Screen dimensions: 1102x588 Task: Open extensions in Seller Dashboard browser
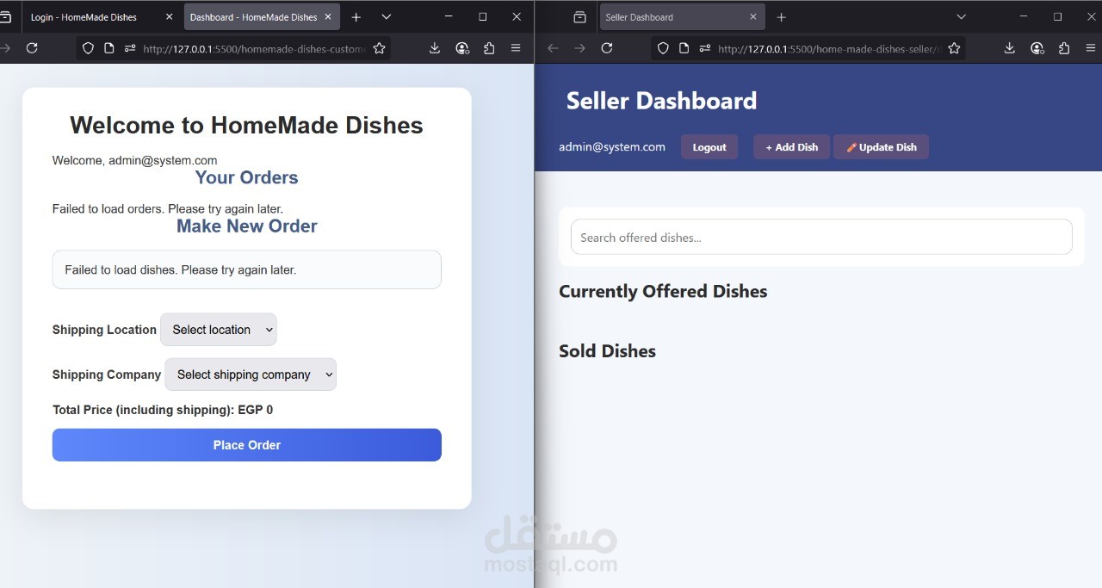1064,48
